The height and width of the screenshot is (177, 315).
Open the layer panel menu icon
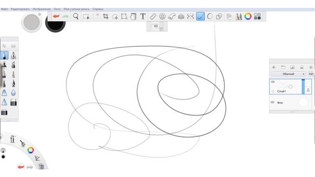point(311,67)
